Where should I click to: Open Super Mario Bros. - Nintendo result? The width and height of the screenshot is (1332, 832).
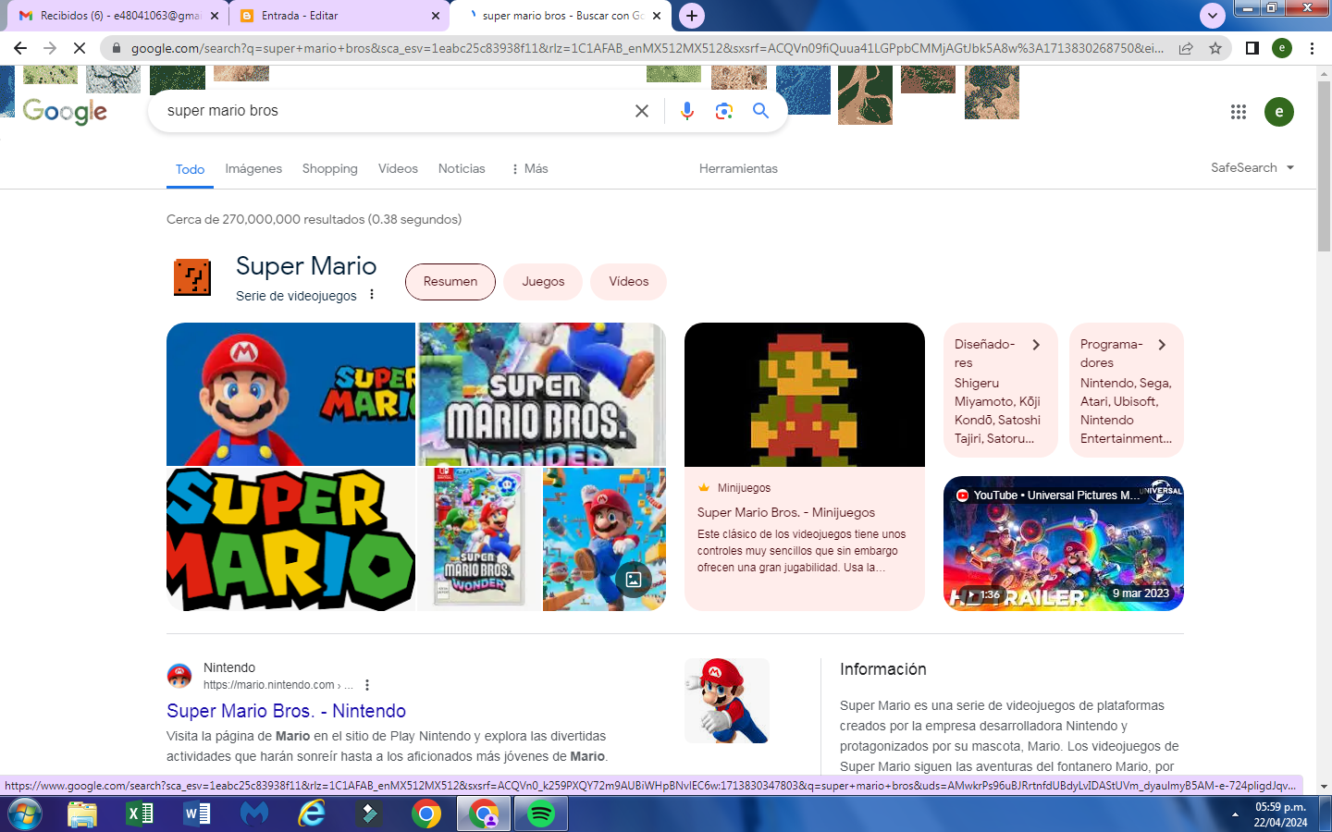tap(286, 711)
